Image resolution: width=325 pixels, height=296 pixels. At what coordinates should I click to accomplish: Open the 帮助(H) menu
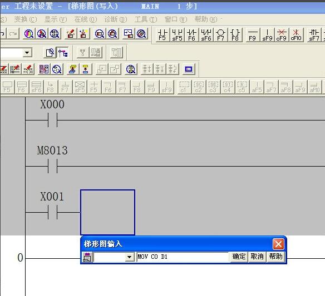click(206, 19)
